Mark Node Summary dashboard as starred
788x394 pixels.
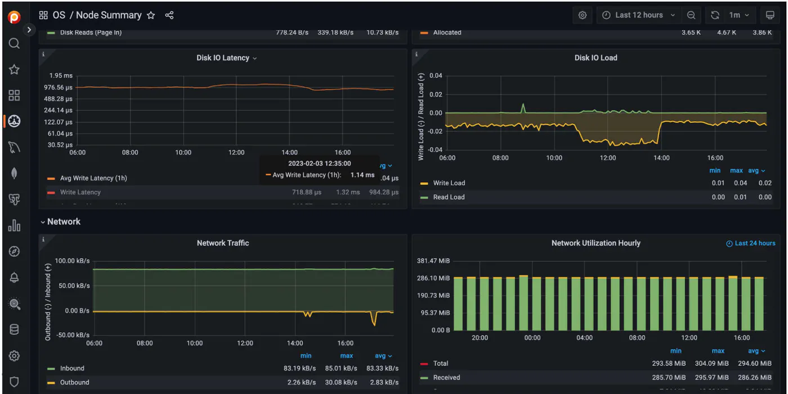[x=151, y=15]
